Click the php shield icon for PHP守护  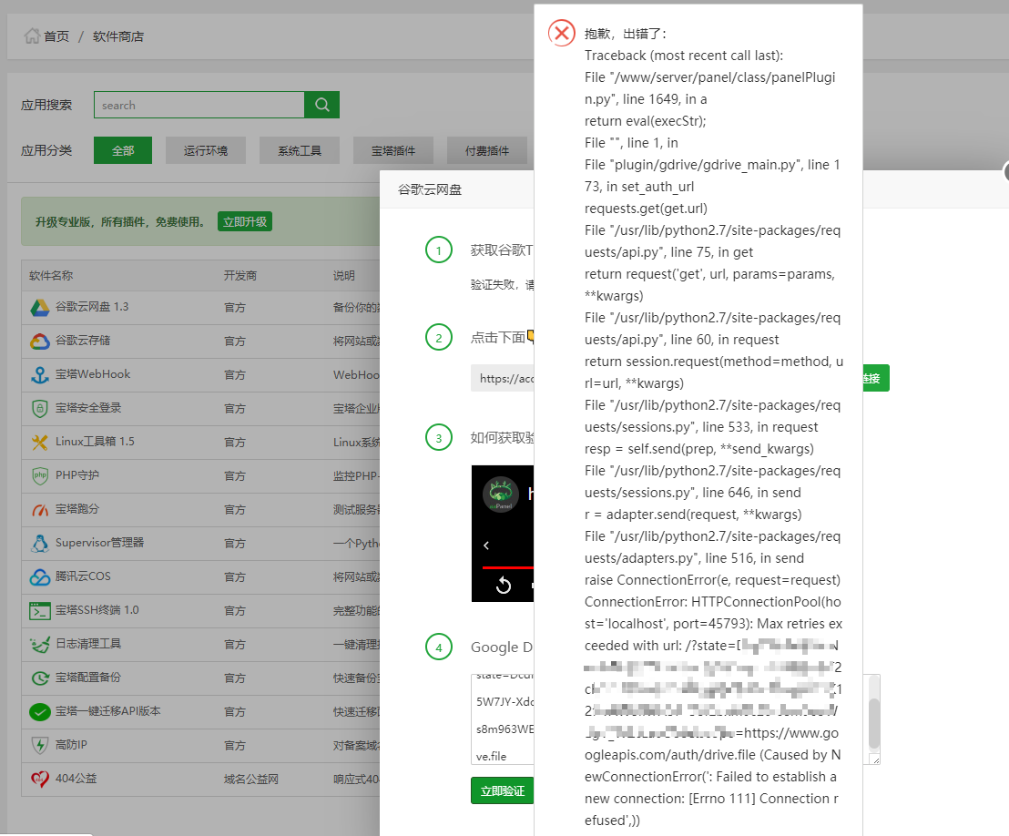(x=40, y=475)
